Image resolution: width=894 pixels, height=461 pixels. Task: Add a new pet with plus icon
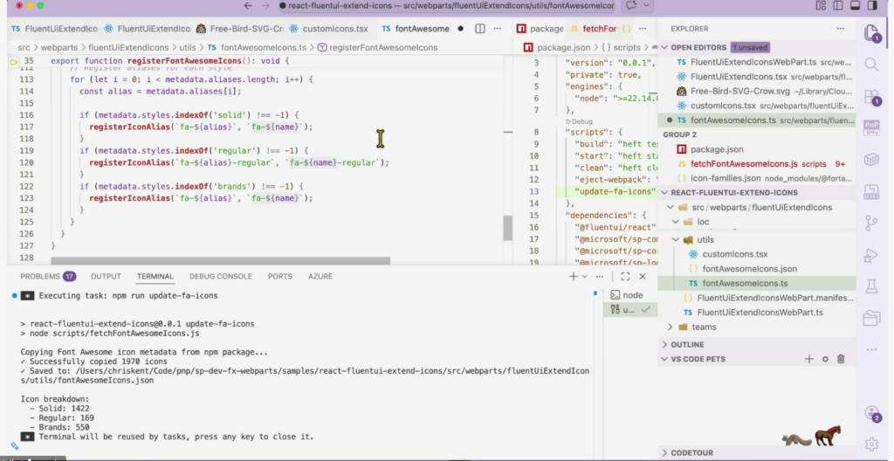pos(808,359)
